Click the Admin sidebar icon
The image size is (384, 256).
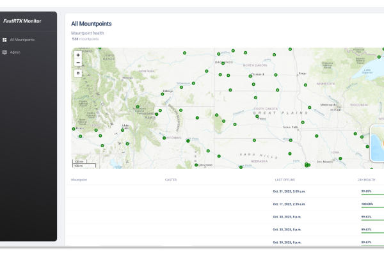[x=5, y=52]
